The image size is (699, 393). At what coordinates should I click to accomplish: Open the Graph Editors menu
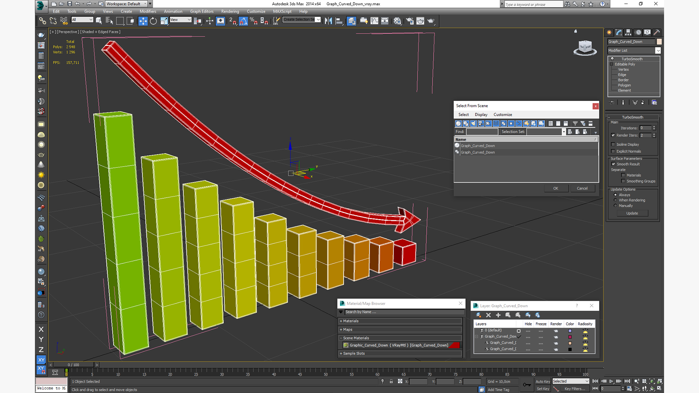202,12
